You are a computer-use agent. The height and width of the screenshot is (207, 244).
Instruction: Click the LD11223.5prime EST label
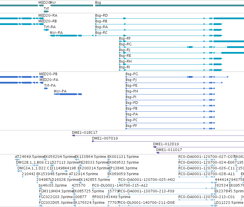tap(229, 203)
